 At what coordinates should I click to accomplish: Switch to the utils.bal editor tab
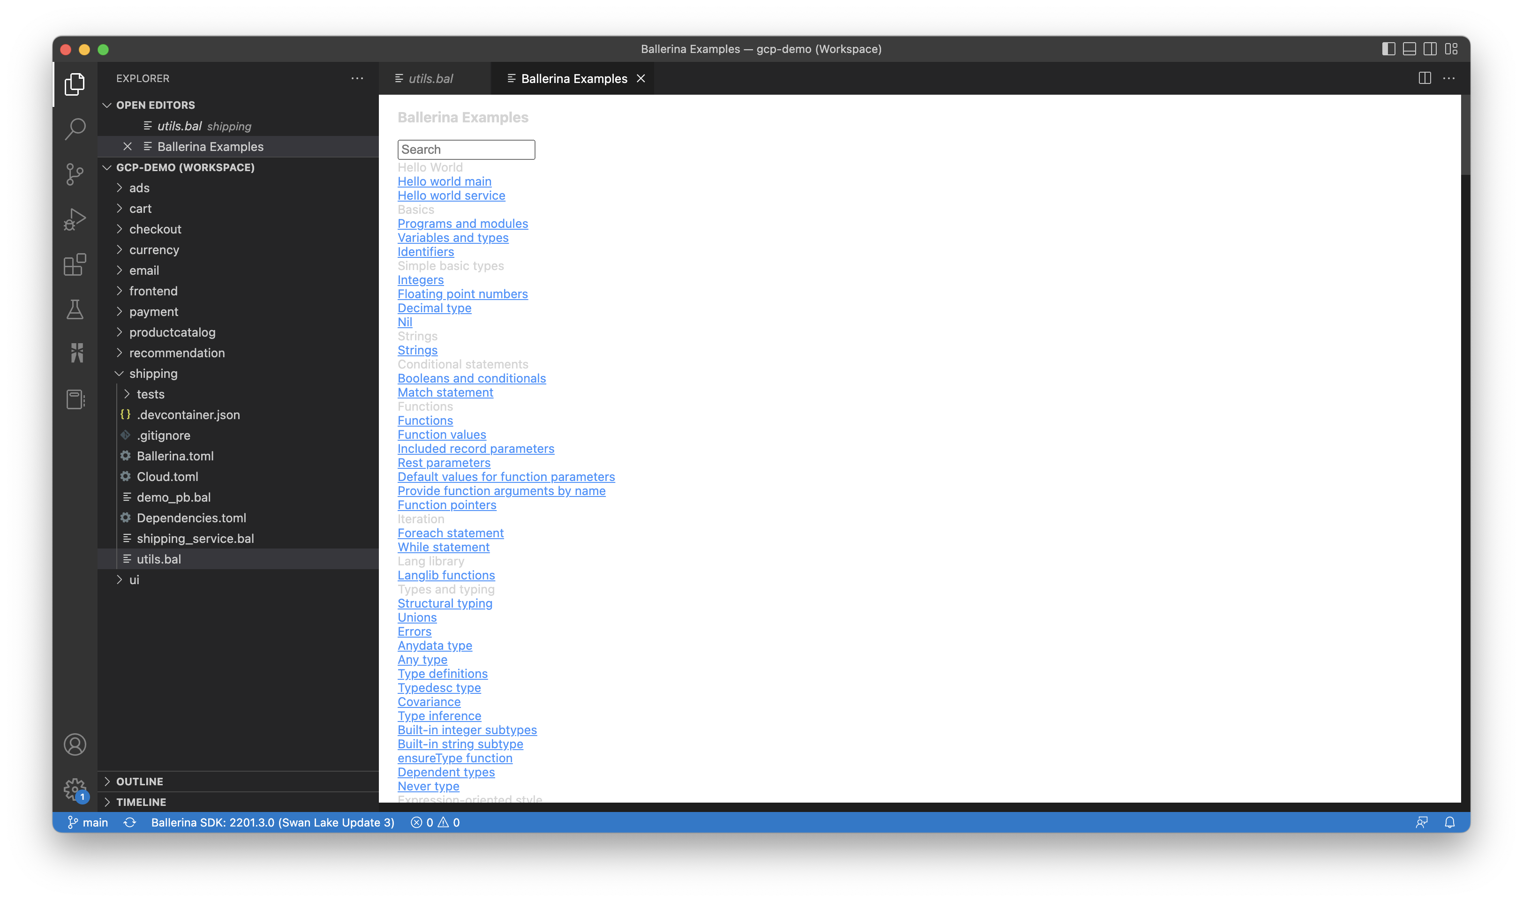431,78
